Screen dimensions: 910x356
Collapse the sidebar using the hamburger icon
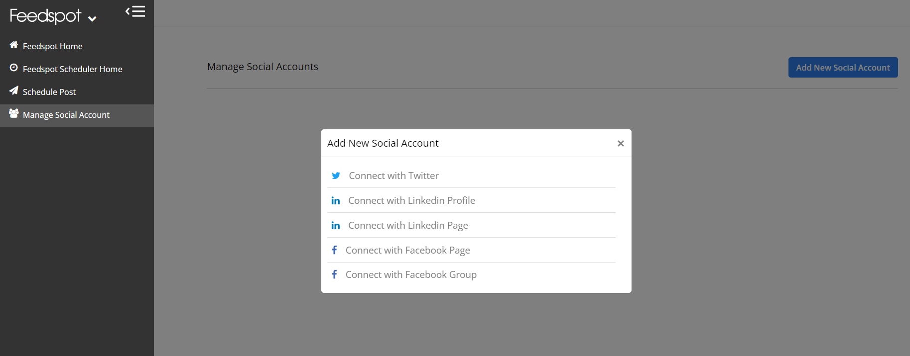(135, 11)
